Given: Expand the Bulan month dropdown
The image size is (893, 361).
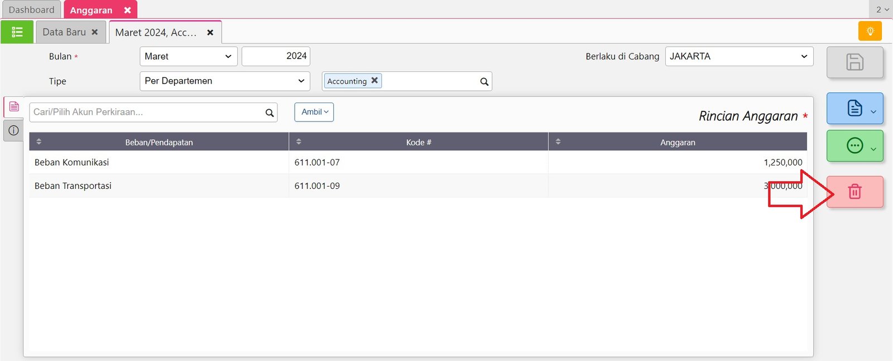Looking at the screenshot, I should pyautogui.click(x=188, y=56).
